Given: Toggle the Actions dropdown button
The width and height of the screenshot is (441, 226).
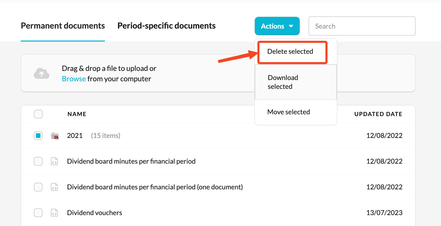Looking at the screenshot, I should coord(277,26).
